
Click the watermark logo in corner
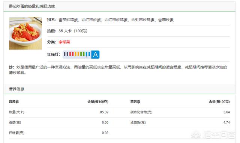(x=213, y=135)
